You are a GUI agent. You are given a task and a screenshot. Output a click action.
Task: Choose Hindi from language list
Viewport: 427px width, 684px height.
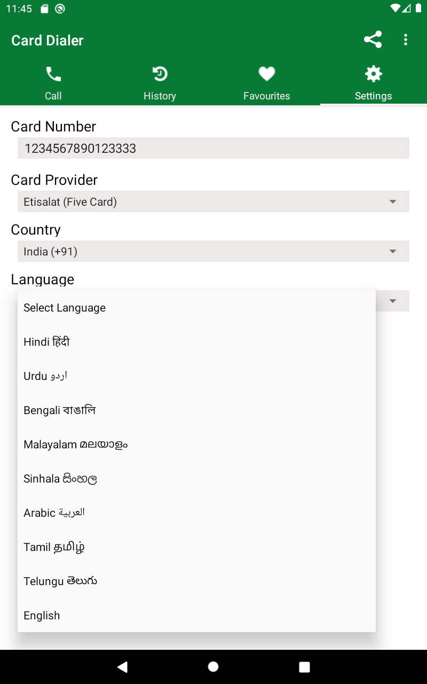(196, 342)
